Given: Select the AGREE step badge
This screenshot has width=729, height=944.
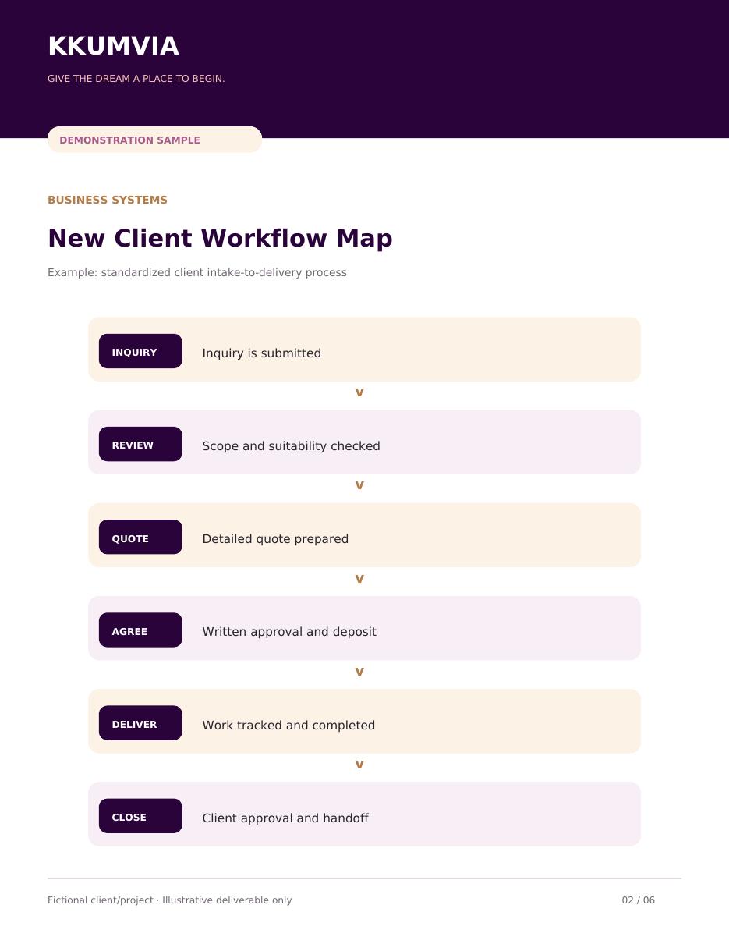Looking at the screenshot, I should click(140, 630).
